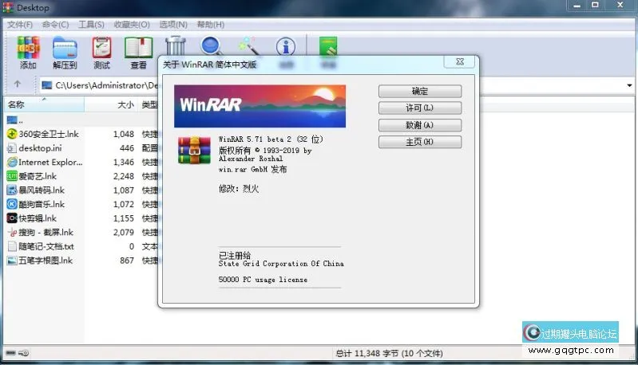The height and width of the screenshot is (365, 638).
Task: Click the 360安全卫士.lnk file icon
Action: (x=12, y=134)
